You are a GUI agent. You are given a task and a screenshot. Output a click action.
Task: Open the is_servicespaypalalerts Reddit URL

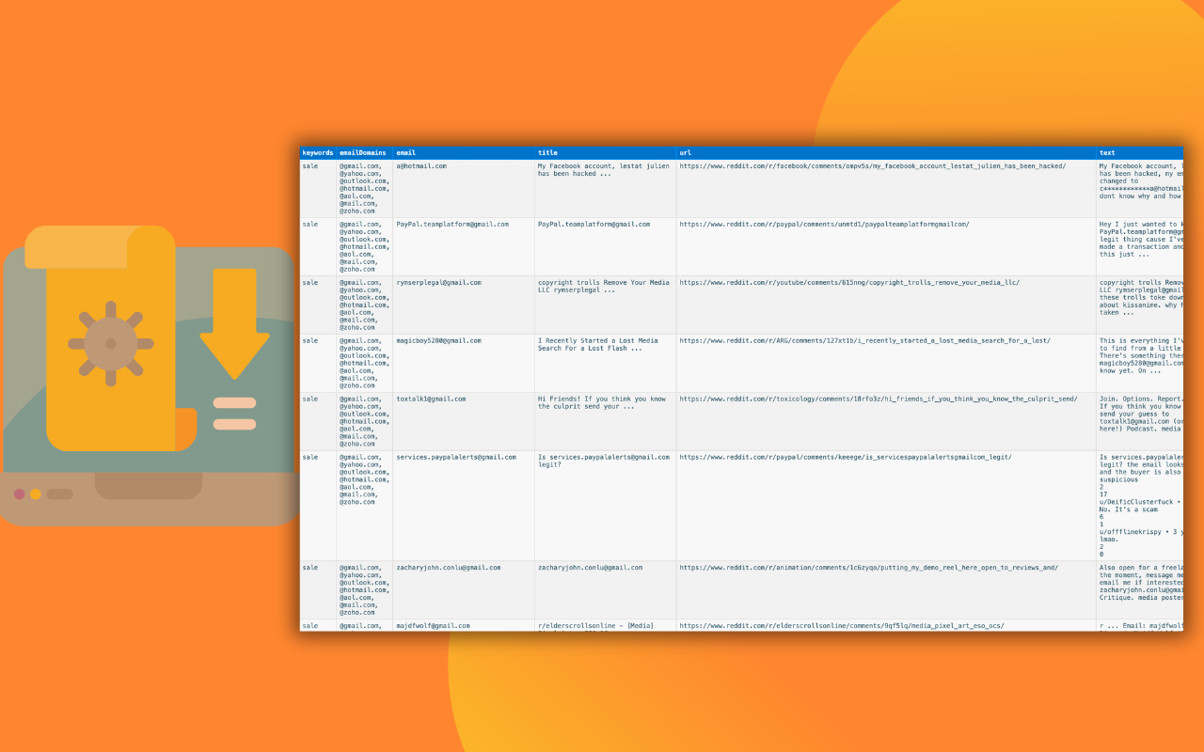pos(846,458)
